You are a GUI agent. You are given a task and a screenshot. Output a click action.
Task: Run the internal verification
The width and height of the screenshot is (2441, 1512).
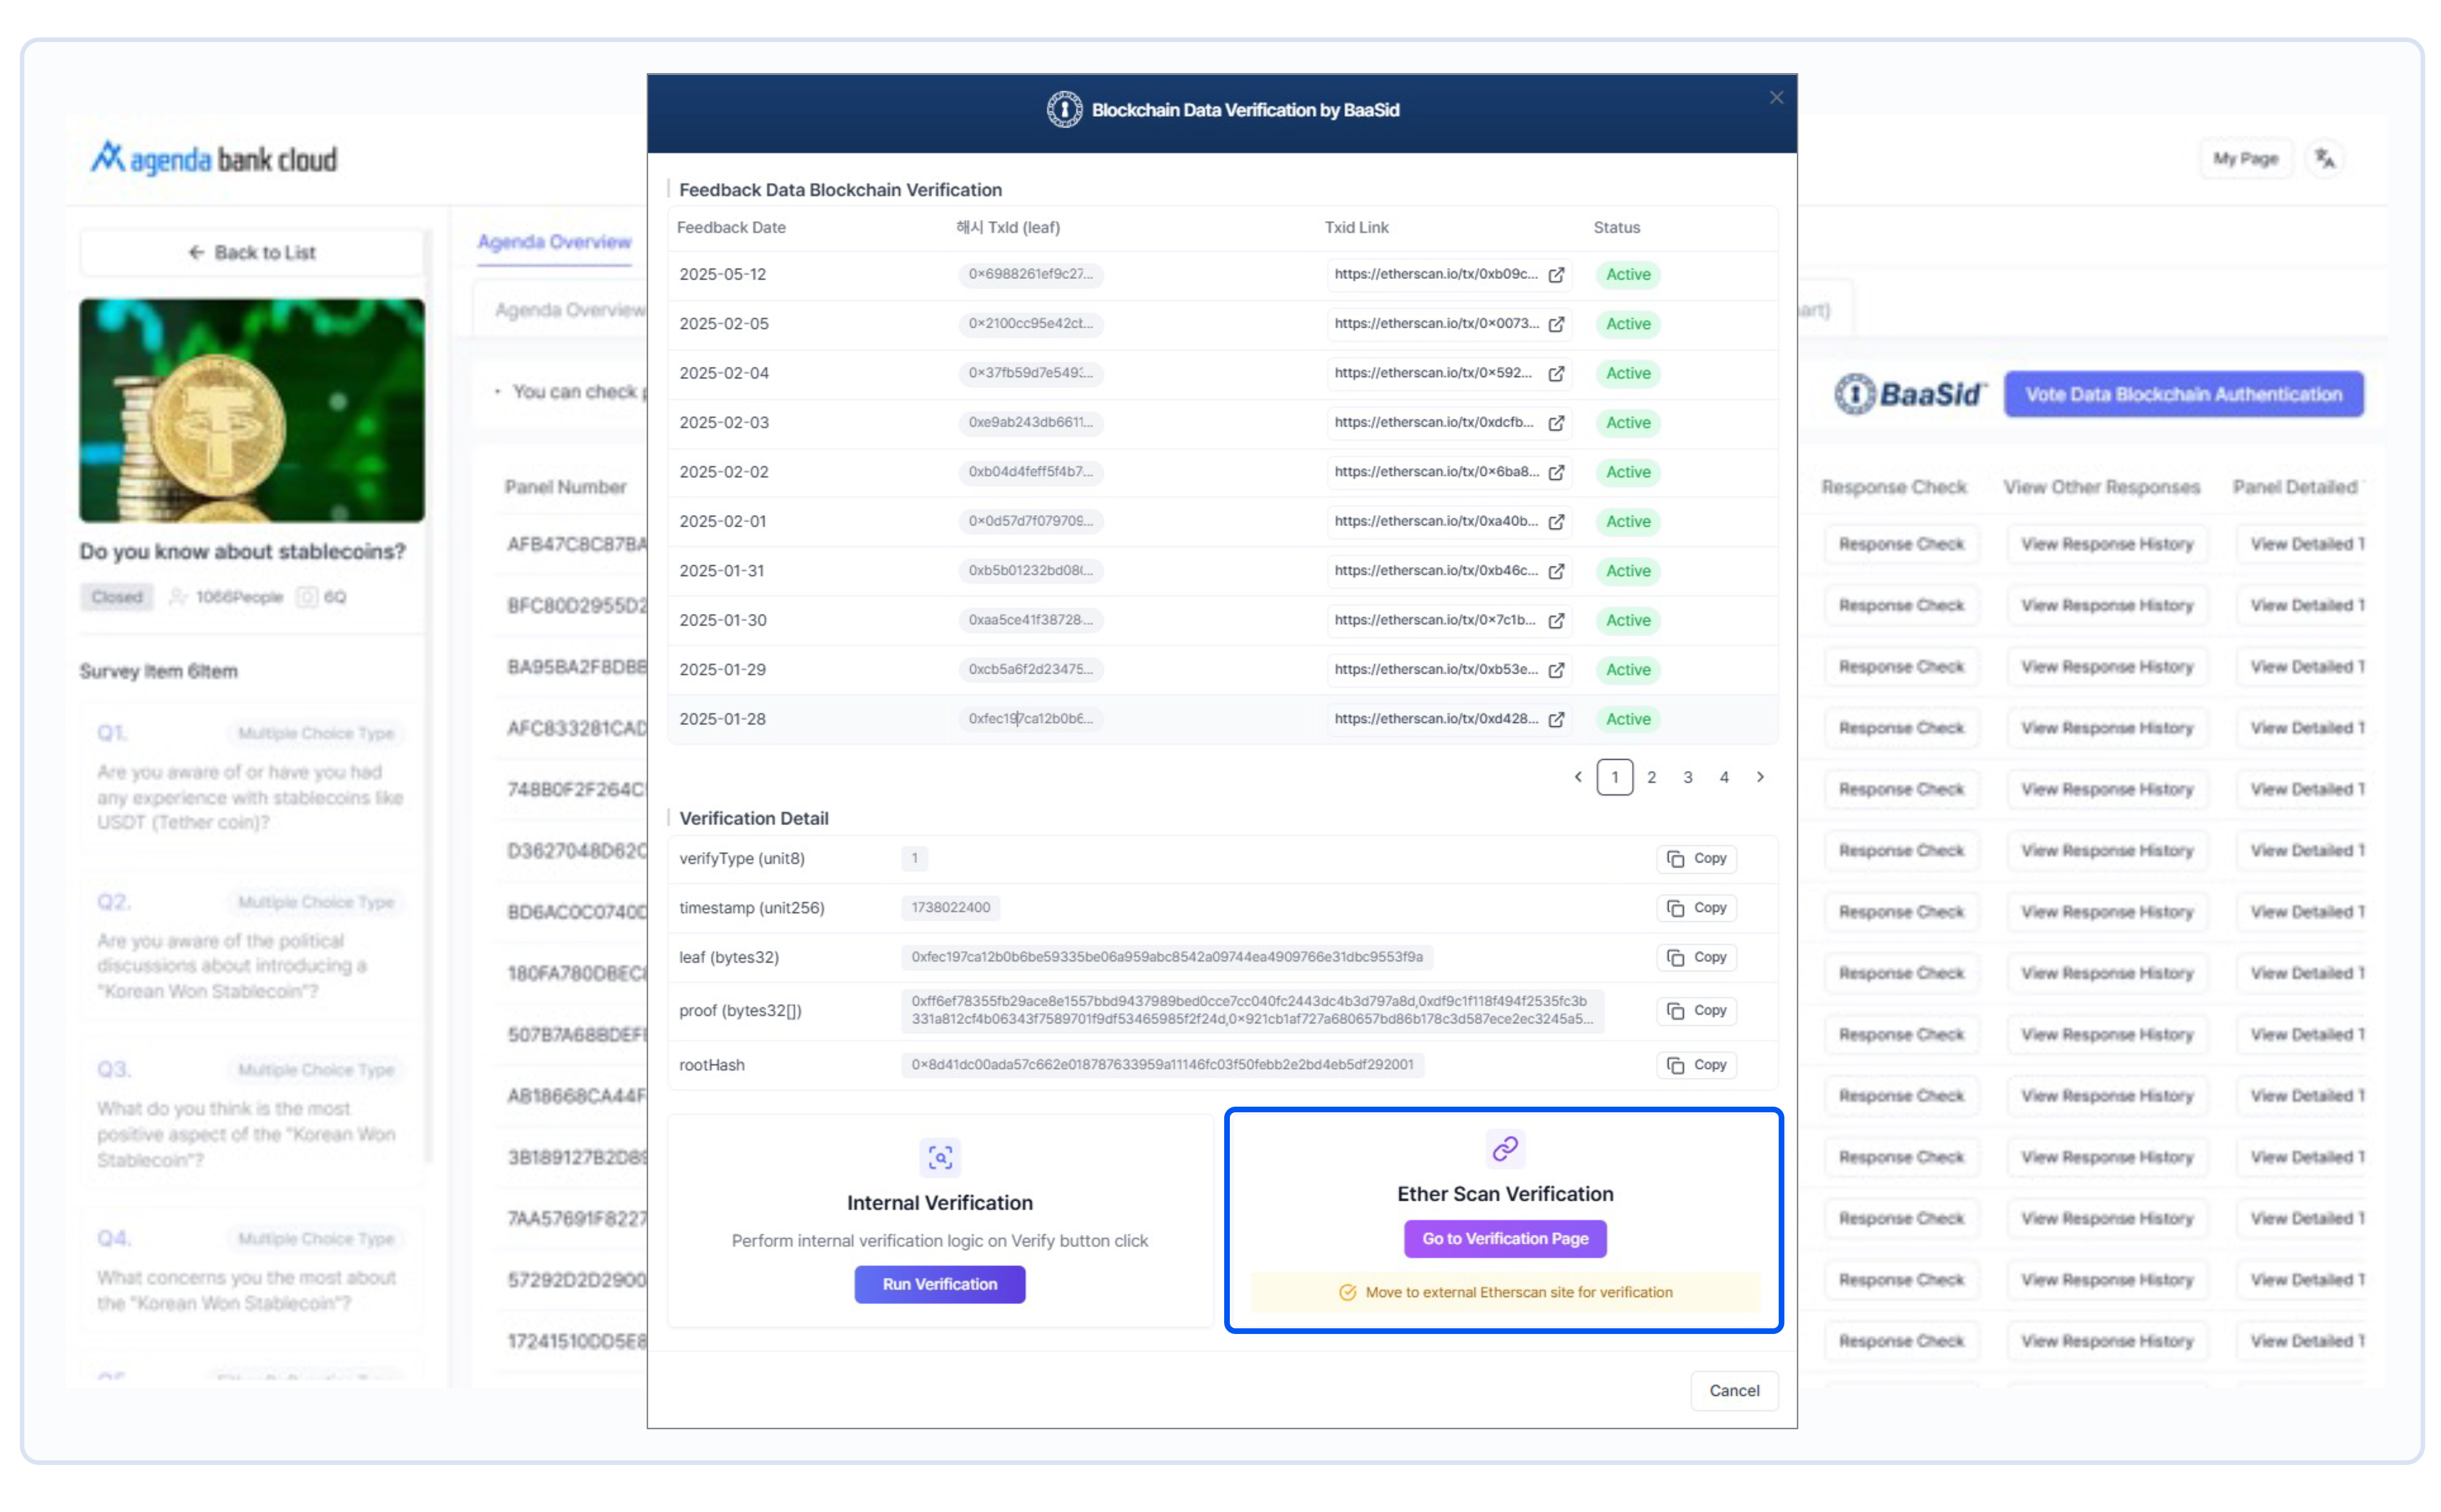coord(940,1284)
